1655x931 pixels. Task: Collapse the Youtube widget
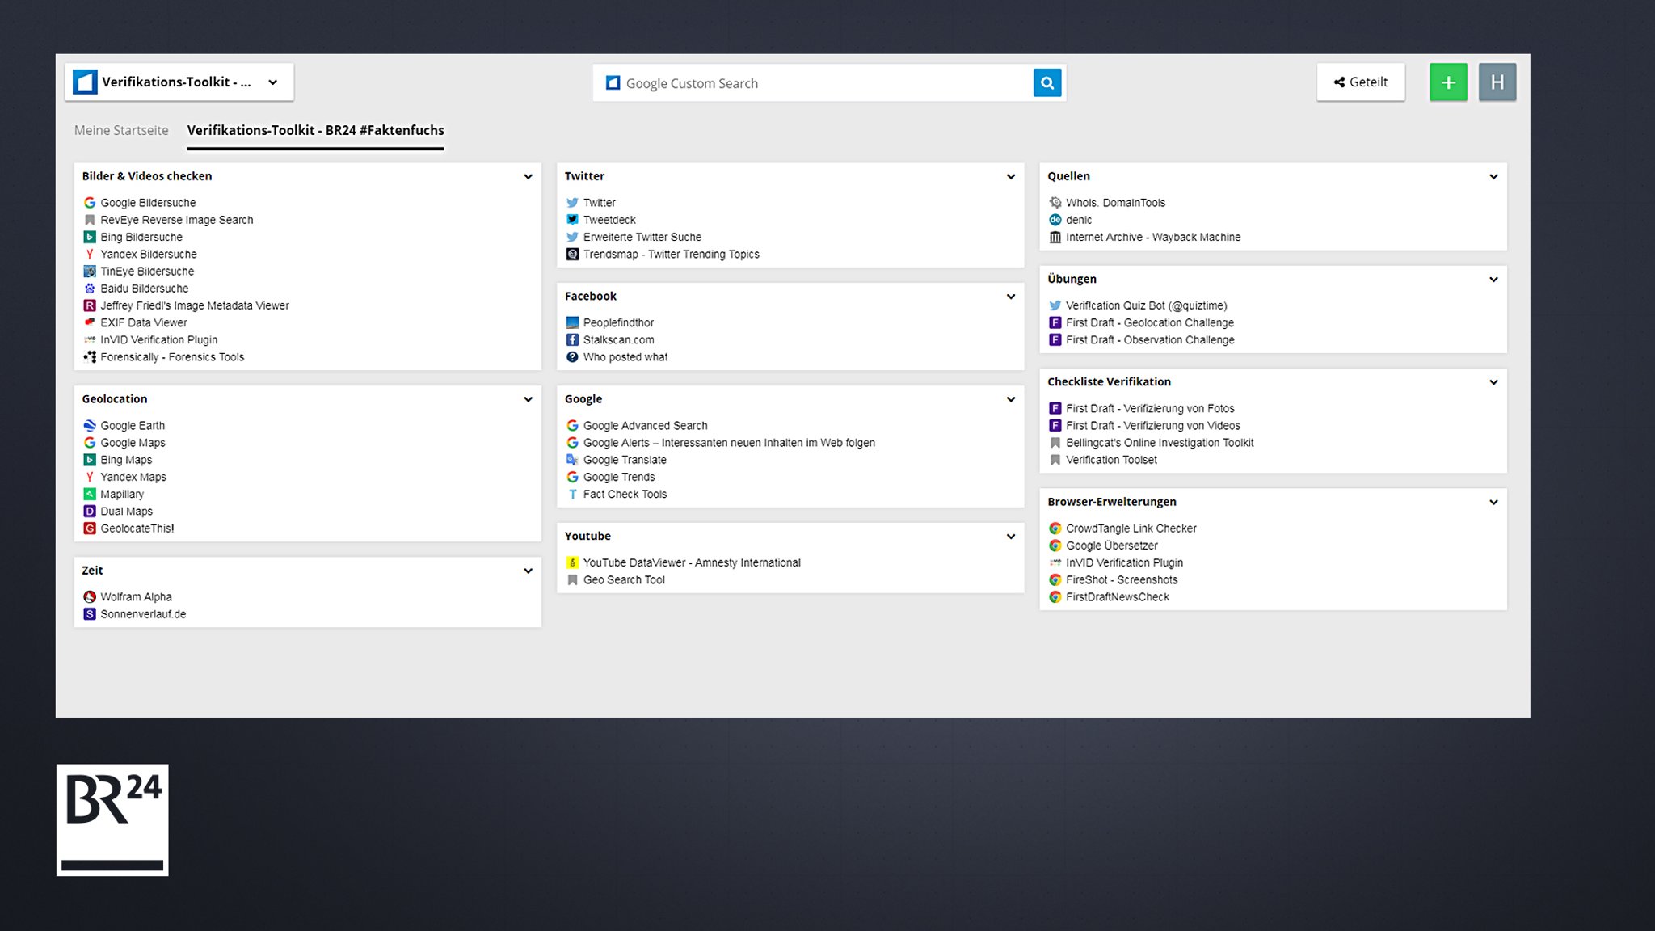1010,536
